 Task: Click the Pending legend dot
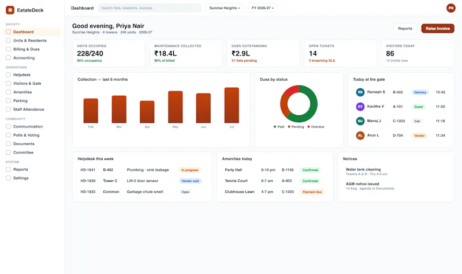[289, 127]
